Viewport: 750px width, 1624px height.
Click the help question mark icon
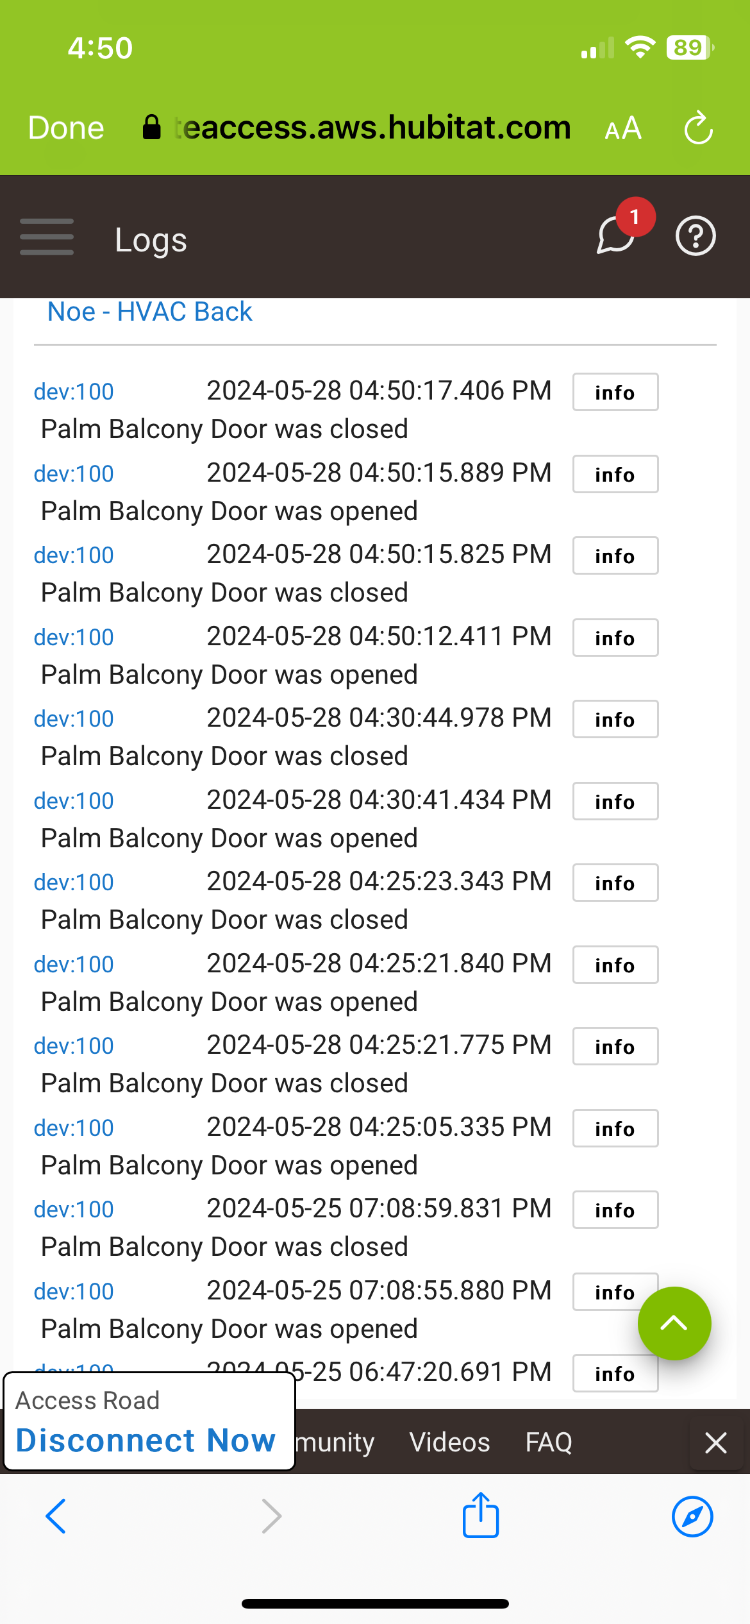click(696, 237)
